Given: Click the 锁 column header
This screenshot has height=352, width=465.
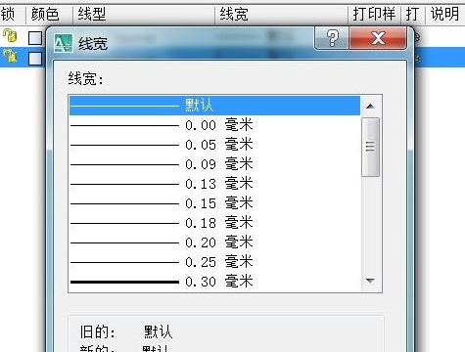Looking at the screenshot, I should [13, 14].
